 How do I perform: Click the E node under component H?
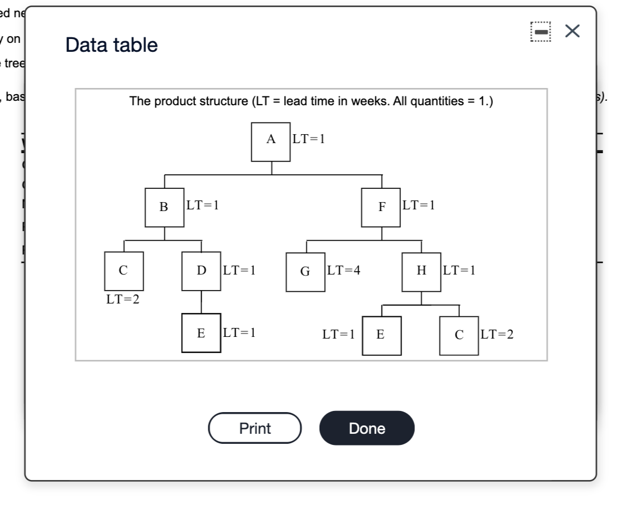click(x=381, y=335)
